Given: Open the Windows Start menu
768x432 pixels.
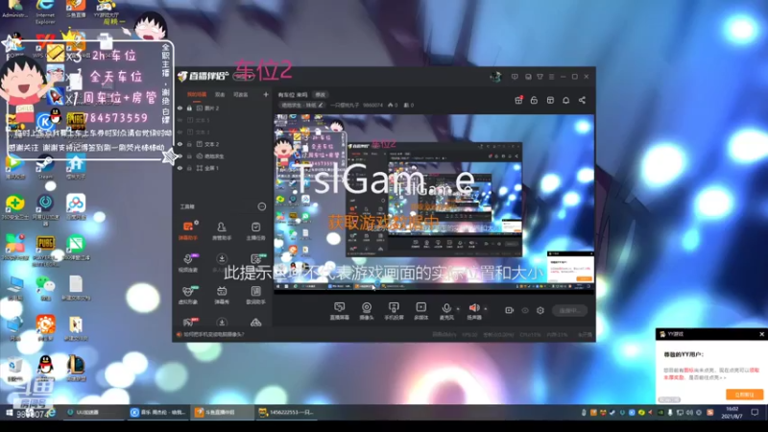Looking at the screenshot, I should point(9,413).
